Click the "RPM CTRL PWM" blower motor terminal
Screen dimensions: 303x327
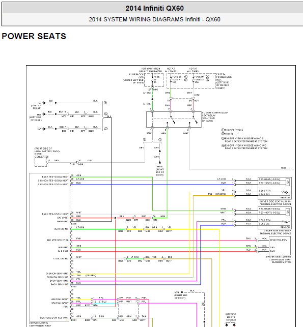(x=279, y=240)
